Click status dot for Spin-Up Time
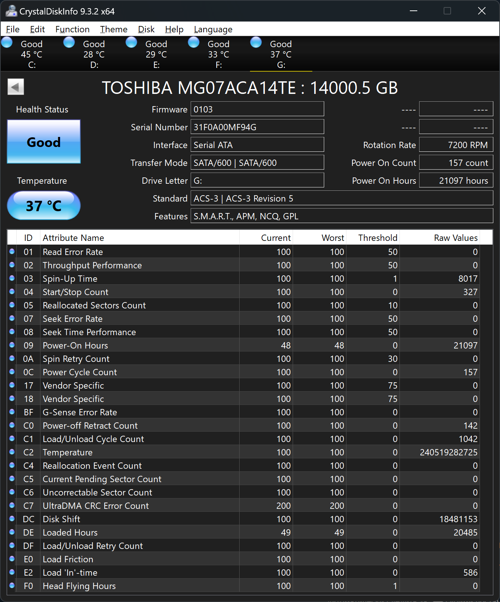500x602 pixels. click(x=12, y=278)
